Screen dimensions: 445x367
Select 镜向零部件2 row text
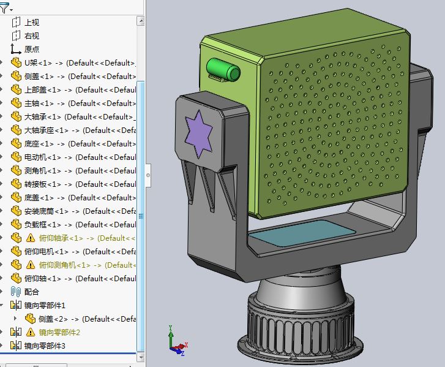tap(59, 332)
